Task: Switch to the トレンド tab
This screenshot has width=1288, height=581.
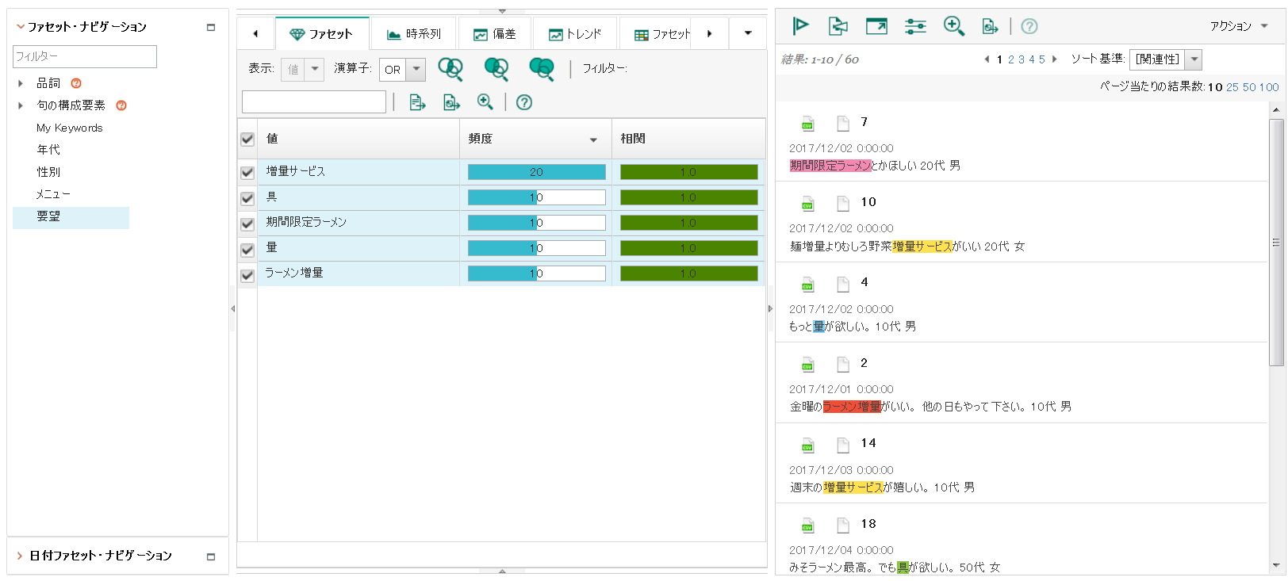Action: pos(576,34)
